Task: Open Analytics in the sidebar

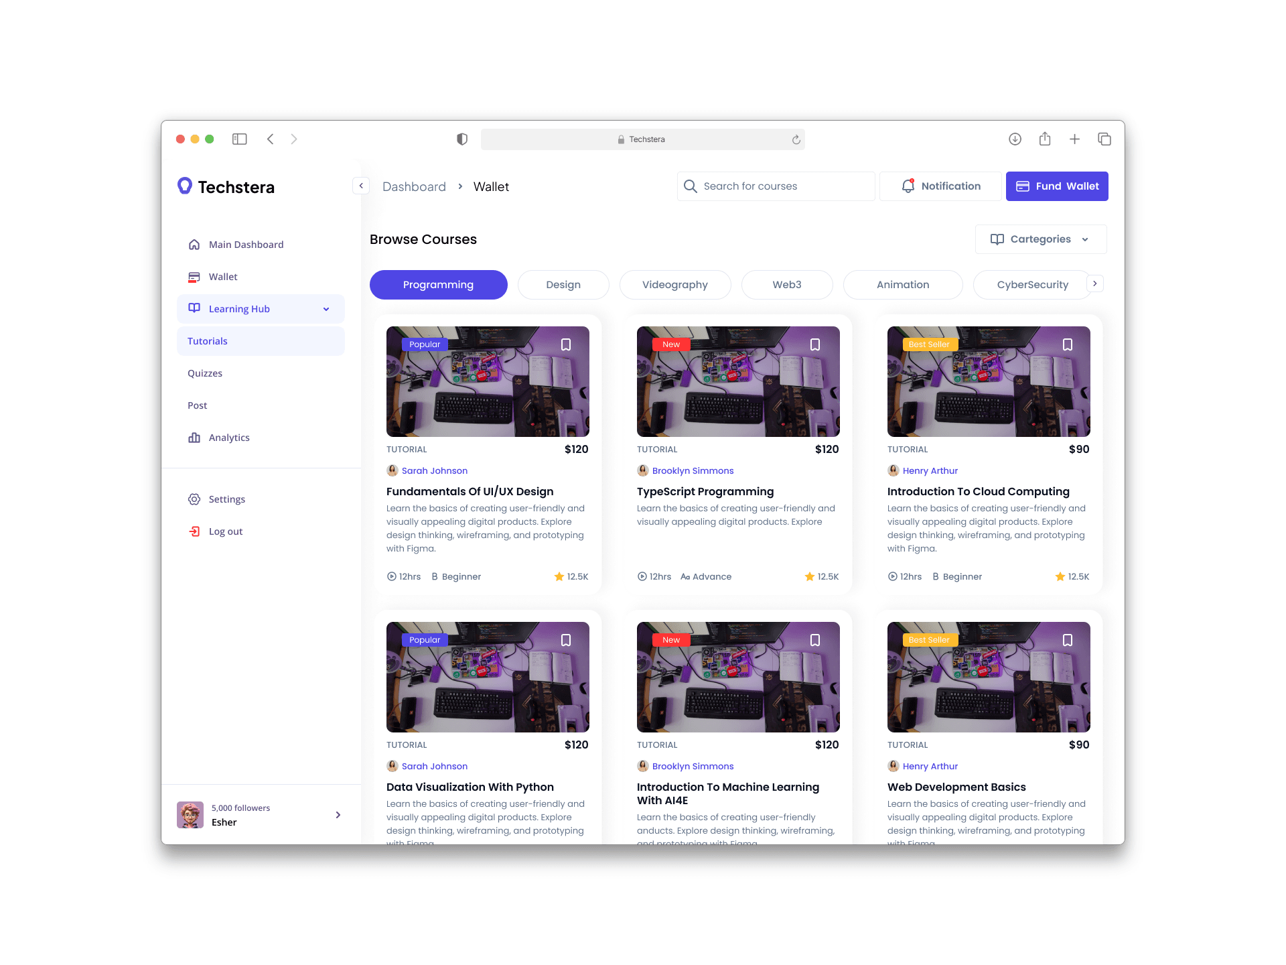Action: tap(228, 438)
